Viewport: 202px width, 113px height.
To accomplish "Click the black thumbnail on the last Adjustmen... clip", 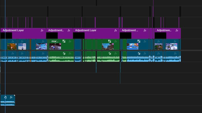I will coord(160,36).
